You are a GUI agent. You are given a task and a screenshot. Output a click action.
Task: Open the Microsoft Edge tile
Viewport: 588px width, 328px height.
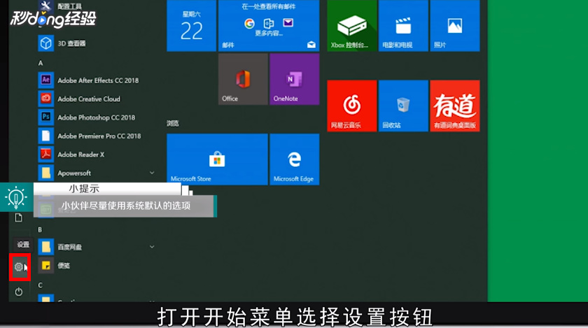[295, 159]
